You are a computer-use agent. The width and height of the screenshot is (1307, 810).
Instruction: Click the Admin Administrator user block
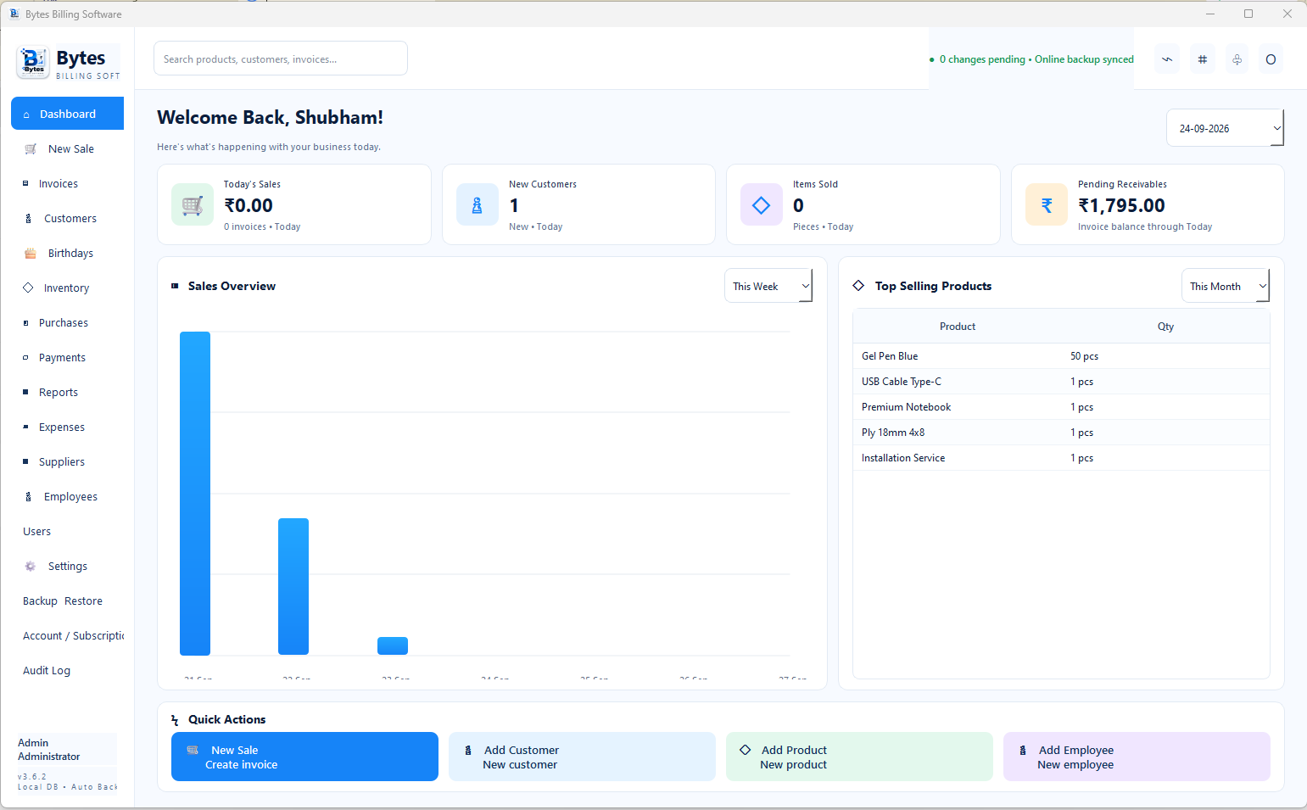pos(66,750)
